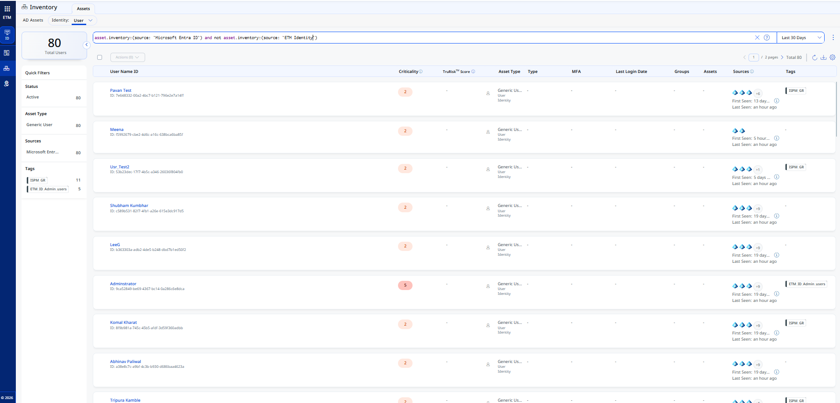Open the bottom sidebar icon below Inventory
Image resolution: width=840 pixels, height=403 pixels.
tap(7, 84)
